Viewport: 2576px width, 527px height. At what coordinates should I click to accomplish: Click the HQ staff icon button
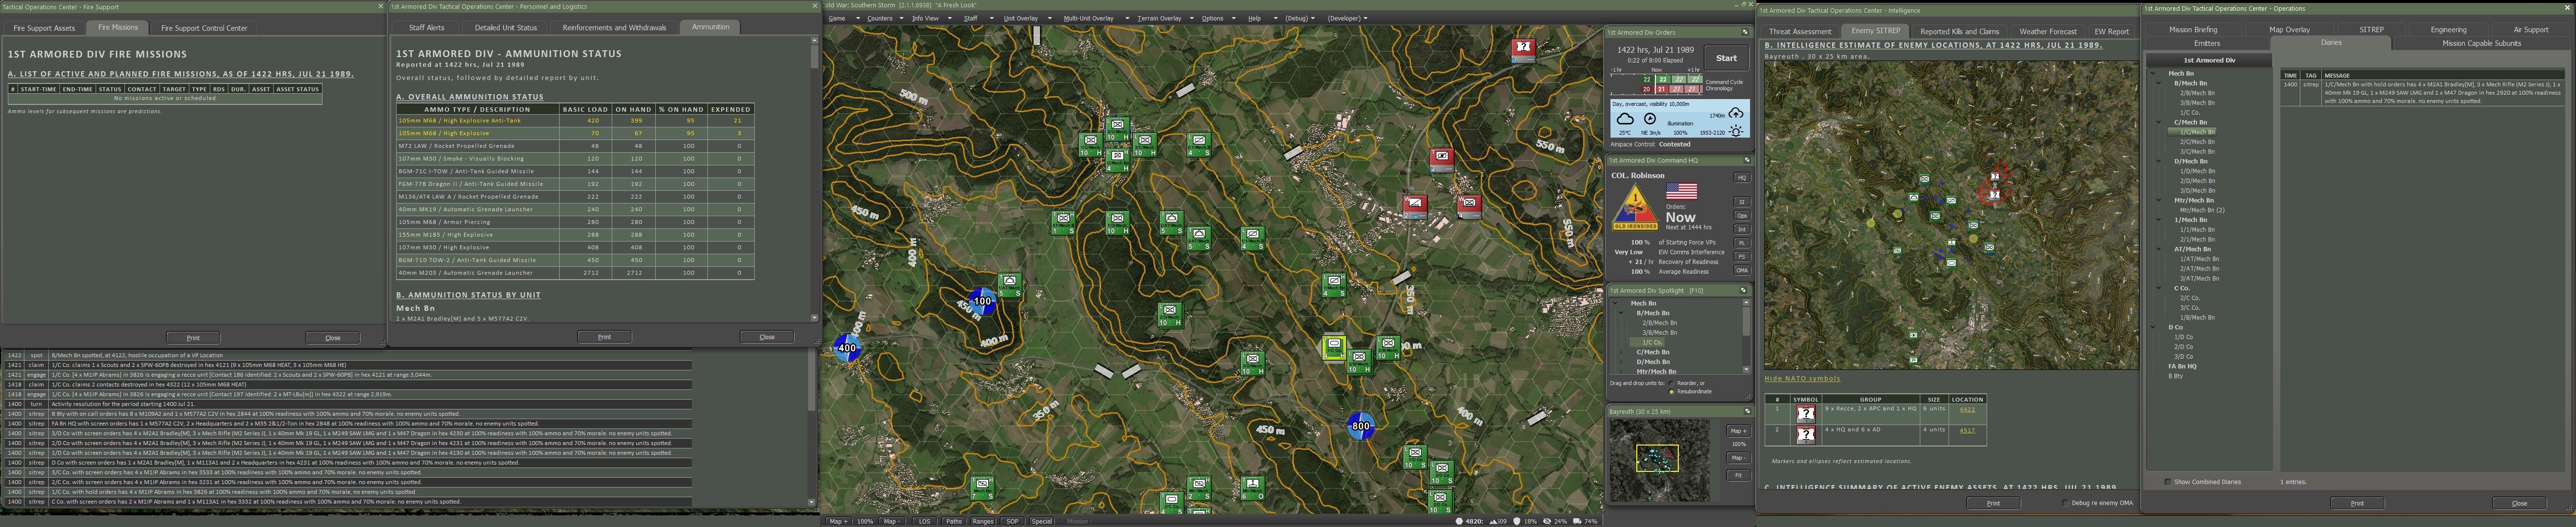tap(1741, 178)
